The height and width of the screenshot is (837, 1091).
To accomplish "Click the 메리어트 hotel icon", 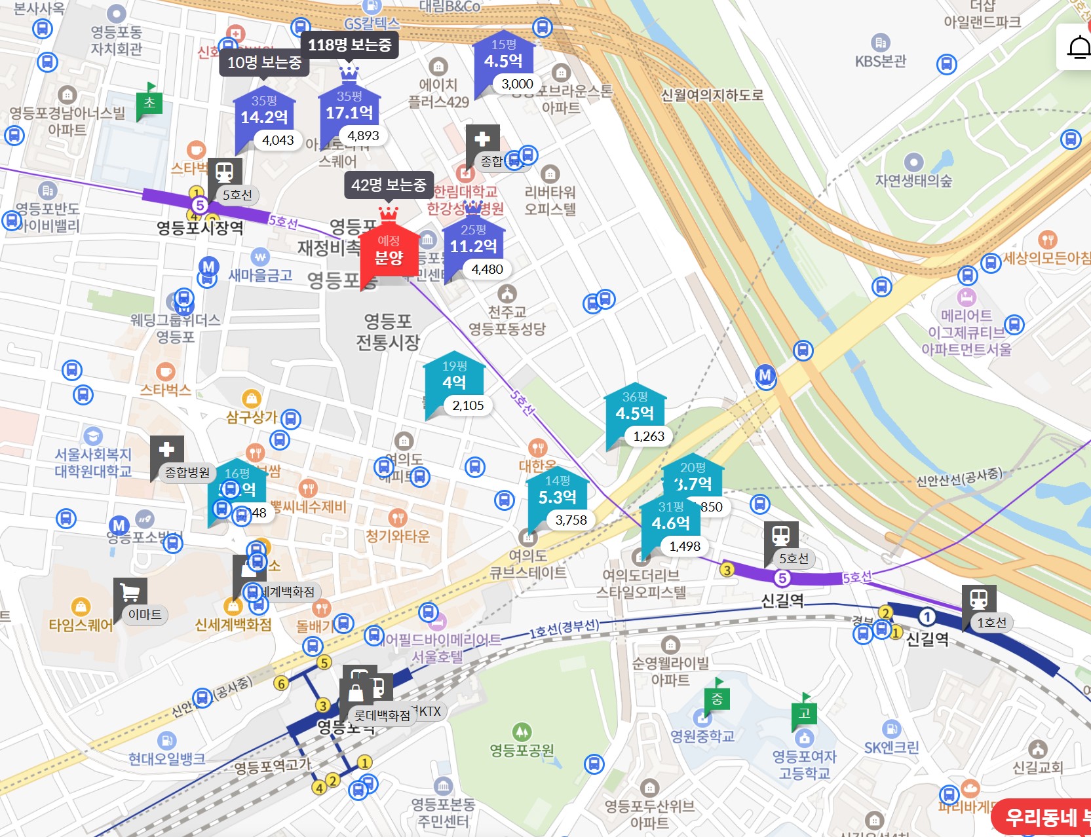I will [x=966, y=297].
